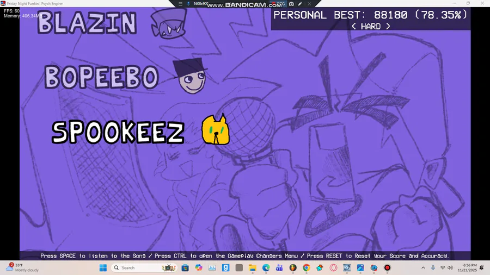The image size is (490, 275).
Task: Open the notification bell in tray
Action: click(x=482, y=267)
